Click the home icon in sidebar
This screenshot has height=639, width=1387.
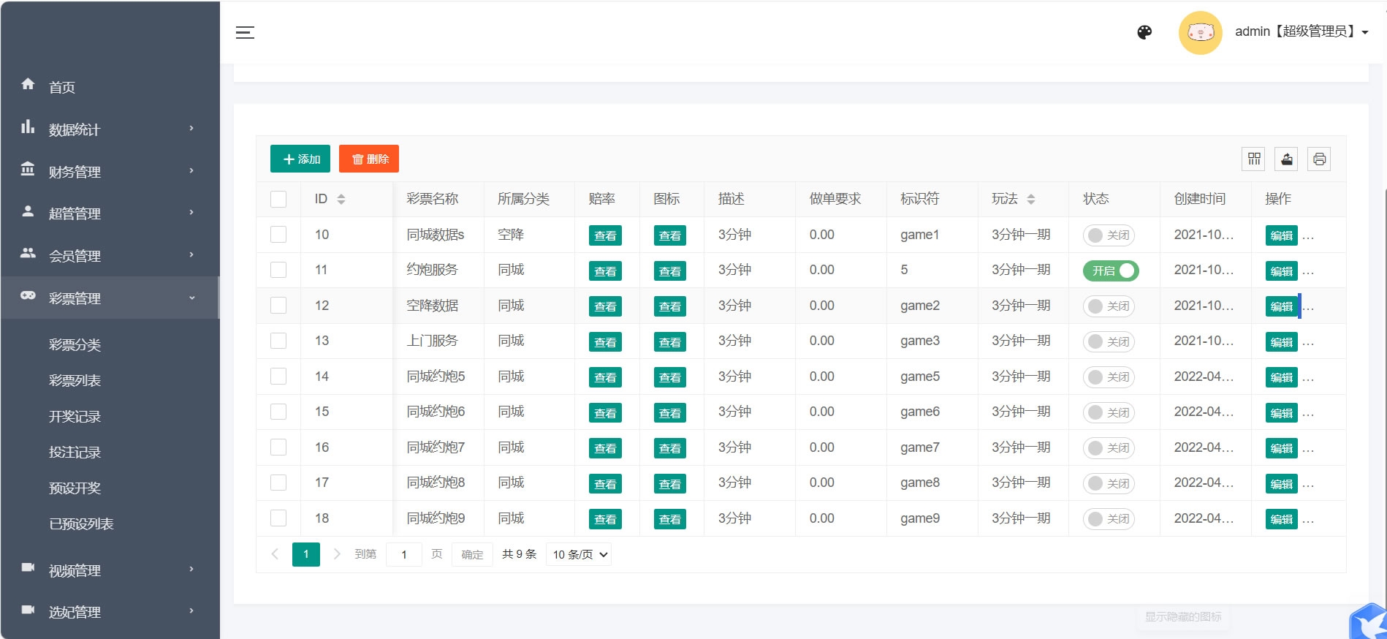[28, 85]
